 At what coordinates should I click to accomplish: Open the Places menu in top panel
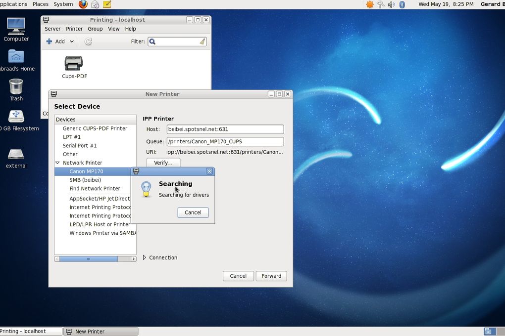pos(40,4)
